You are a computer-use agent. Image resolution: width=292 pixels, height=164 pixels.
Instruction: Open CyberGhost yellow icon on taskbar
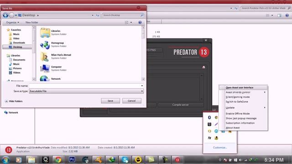coord(138,160)
